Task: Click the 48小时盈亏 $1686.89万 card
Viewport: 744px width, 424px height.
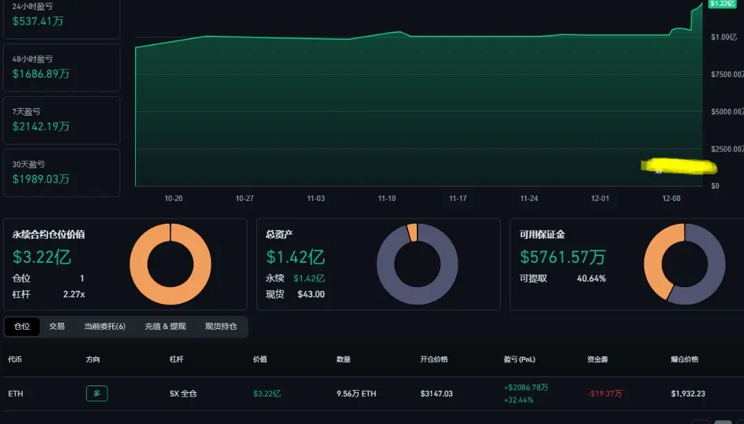Action: coord(62,68)
